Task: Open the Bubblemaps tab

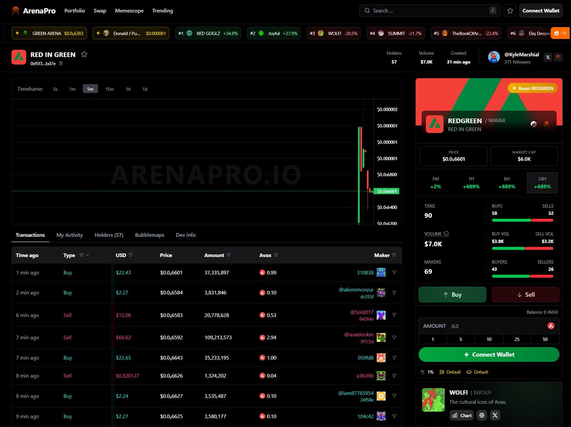Action: 149,235
